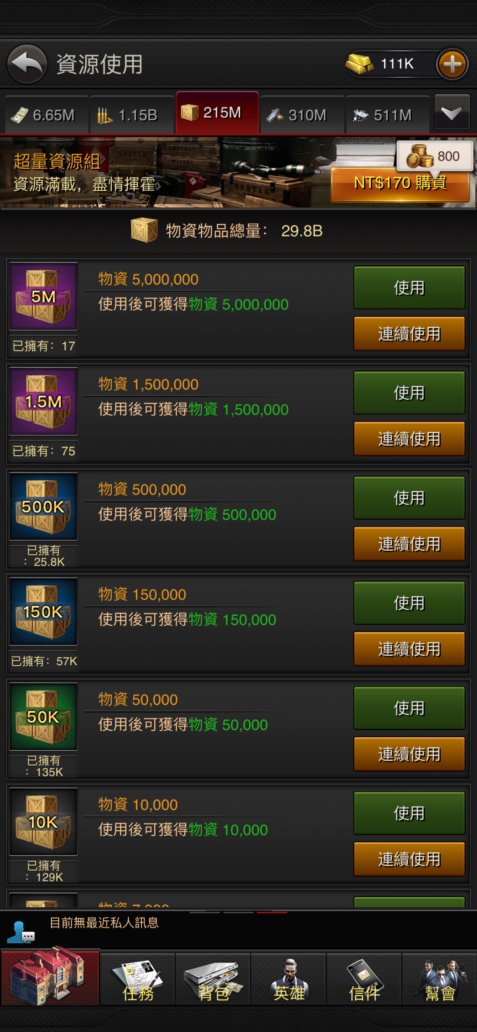Go to the mansion home icon
477x1032 pixels.
[50, 977]
